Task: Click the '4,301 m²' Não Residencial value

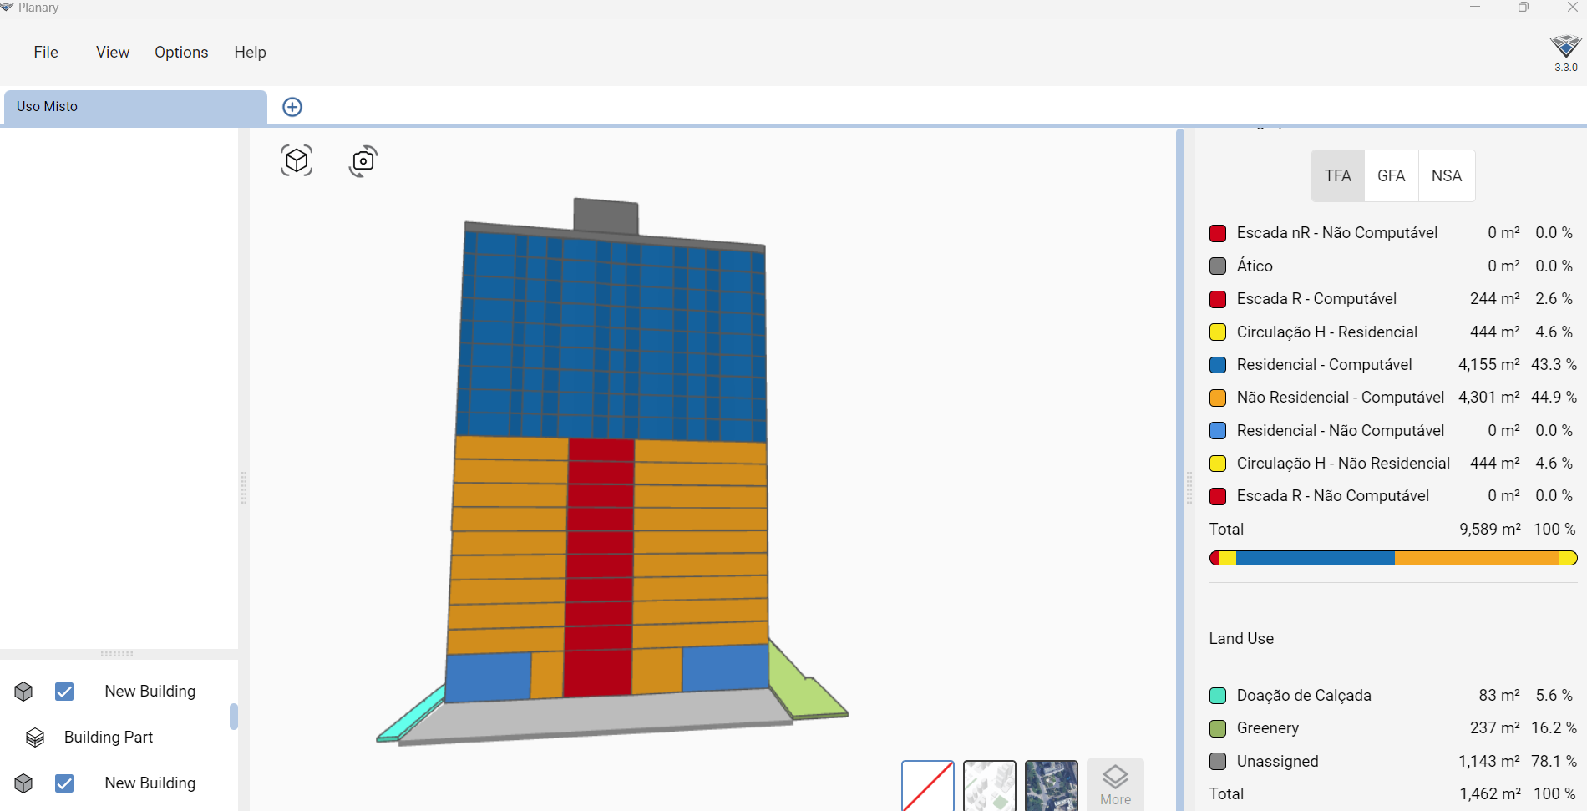Action: (x=1489, y=398)
